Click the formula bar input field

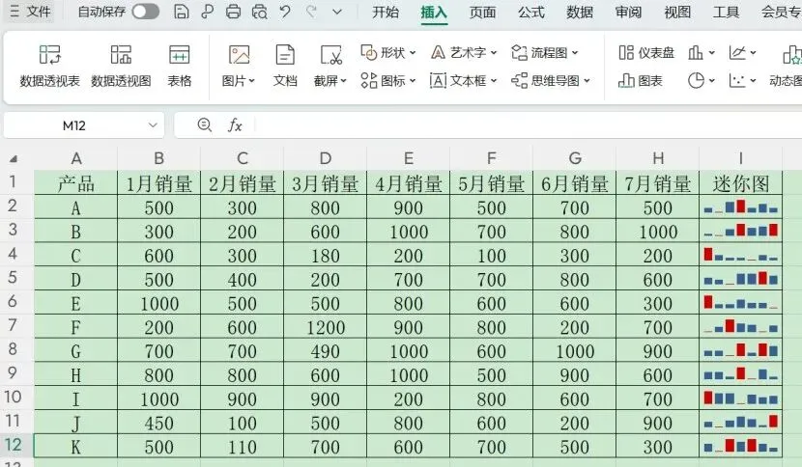pyautogui.click(x=527, y=125)
